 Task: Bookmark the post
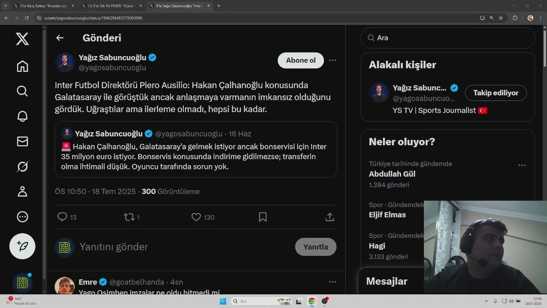click(263, 217)
